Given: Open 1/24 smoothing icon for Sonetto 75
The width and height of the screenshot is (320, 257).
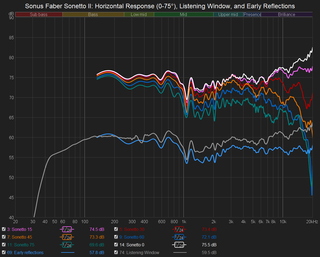Looking at the screenshot, I should [67, 245].
